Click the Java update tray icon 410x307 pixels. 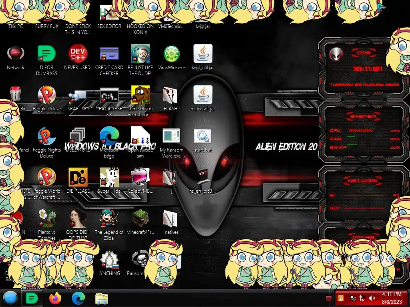[341, 298]
